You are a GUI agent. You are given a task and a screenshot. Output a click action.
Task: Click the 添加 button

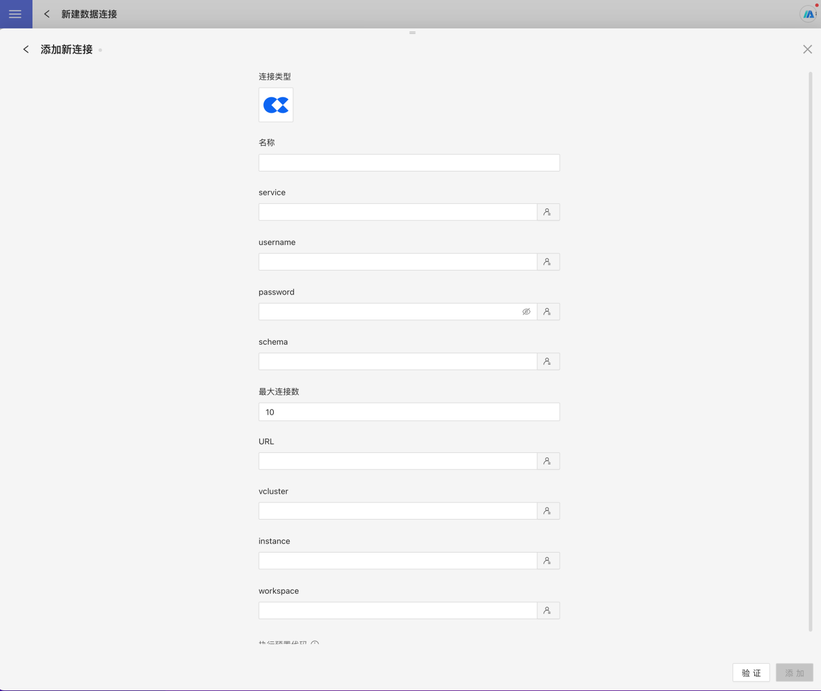(794, 673)
